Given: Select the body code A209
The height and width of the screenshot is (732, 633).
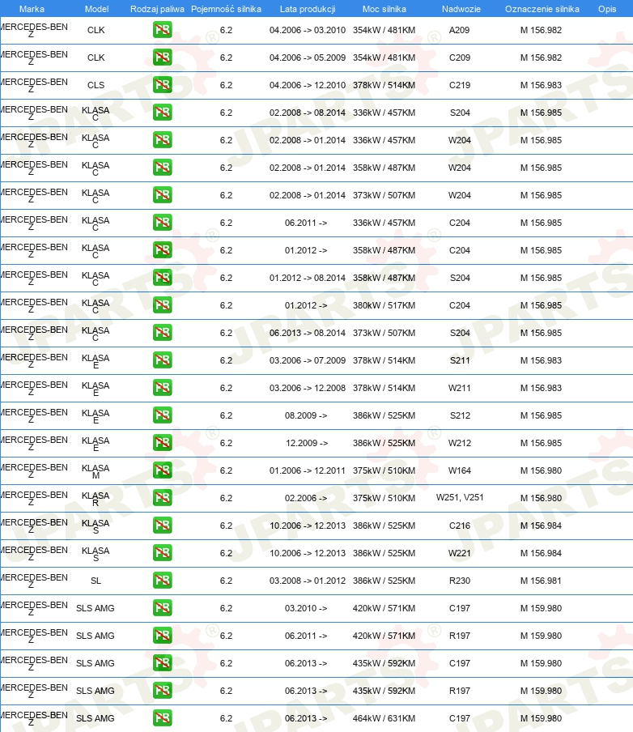Looking at the screenshot, I should coord(459,30).
